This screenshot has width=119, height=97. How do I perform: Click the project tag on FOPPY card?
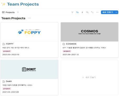coord(7,51)
